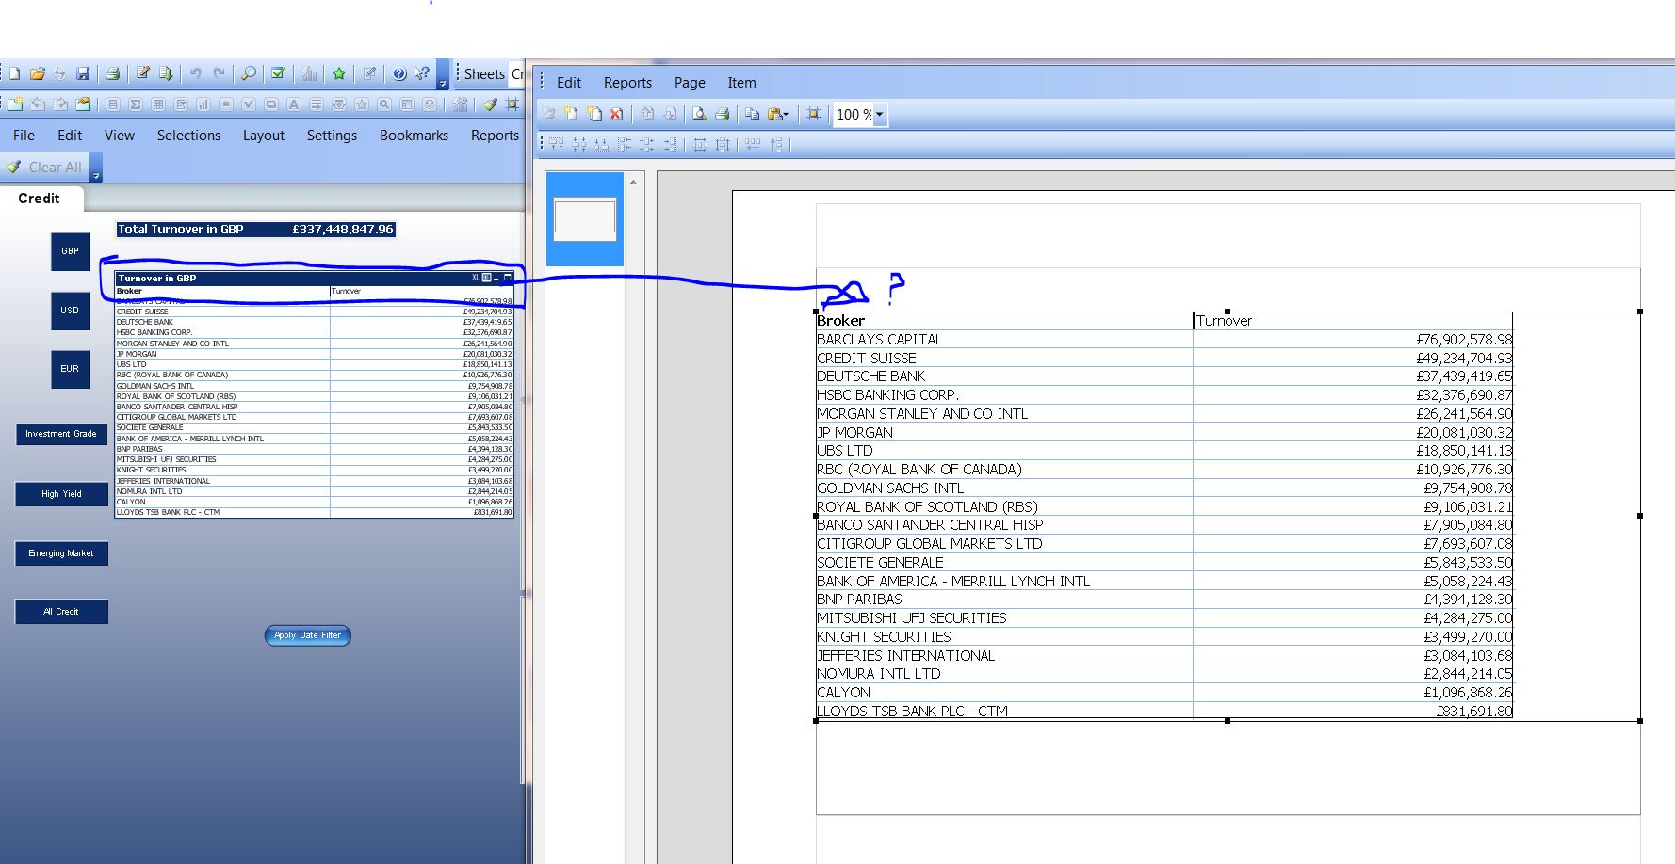Open the Page menu in the Report Editor
Screen dimensions: 1675x864
[690, 83]
